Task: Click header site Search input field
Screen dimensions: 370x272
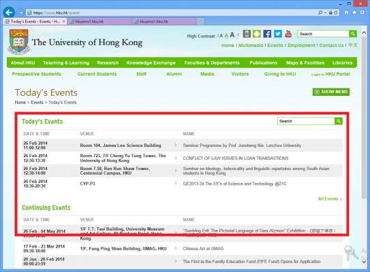Action: point(323,34)
